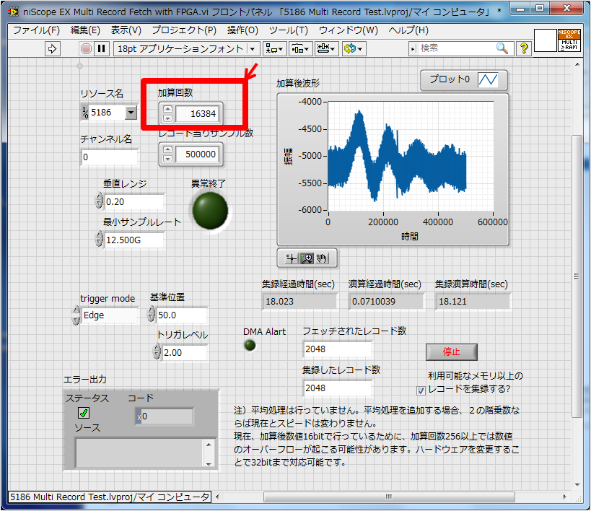Click the DMA Alart LED indicator
This screenshot has width=591, height=511.
pos(250,345)
